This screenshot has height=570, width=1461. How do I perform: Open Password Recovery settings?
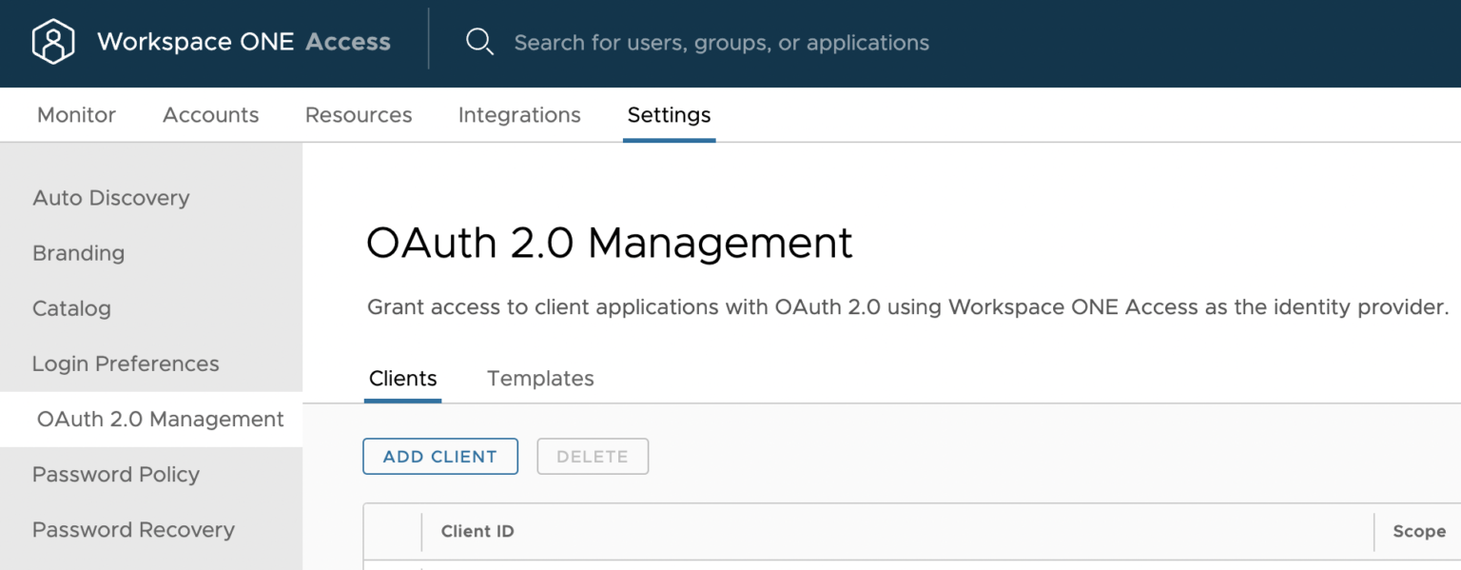[133, 529]
